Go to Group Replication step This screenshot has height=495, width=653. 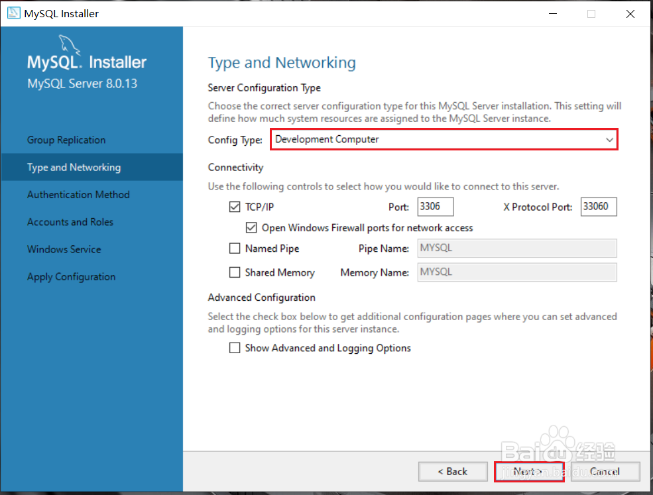(66, 140)
